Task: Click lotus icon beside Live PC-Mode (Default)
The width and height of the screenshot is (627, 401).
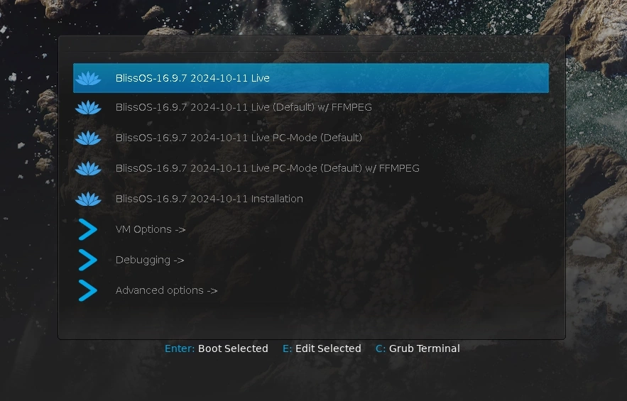Action: coord(88,138)
